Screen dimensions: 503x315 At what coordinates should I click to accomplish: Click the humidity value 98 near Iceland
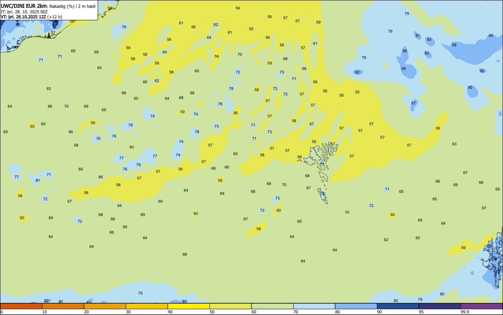pos(18,24)
